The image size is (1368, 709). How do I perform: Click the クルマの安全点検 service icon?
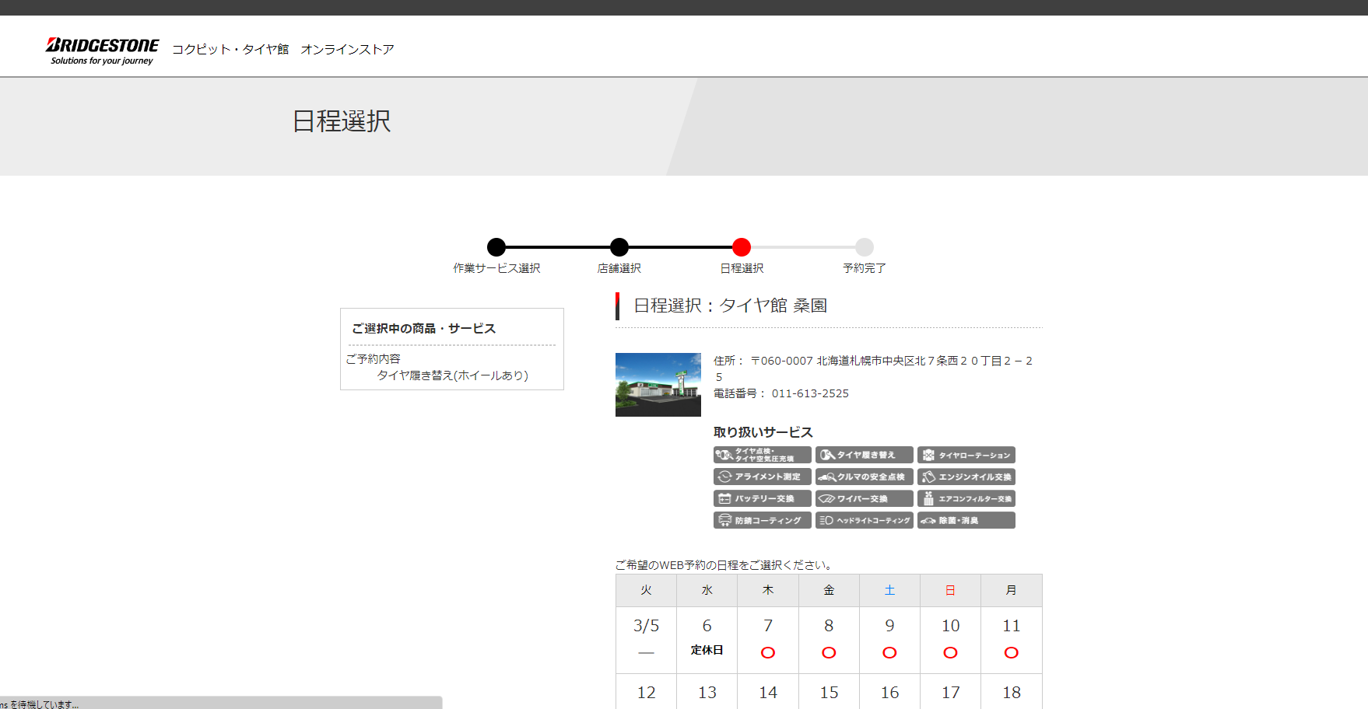[x=864, y=477]
